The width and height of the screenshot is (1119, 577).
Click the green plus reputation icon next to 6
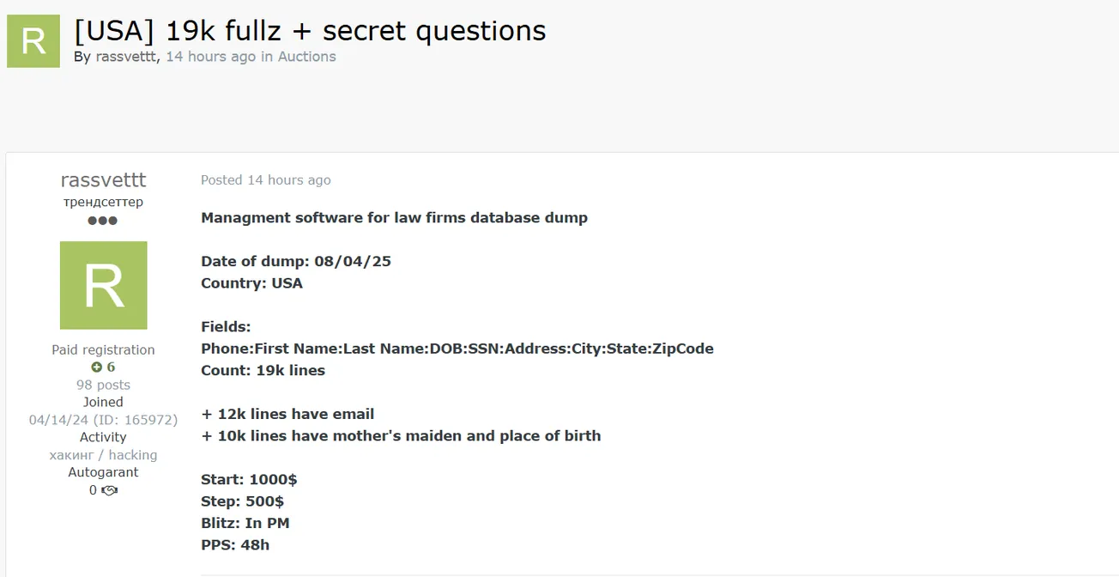(x=96, y=367)
